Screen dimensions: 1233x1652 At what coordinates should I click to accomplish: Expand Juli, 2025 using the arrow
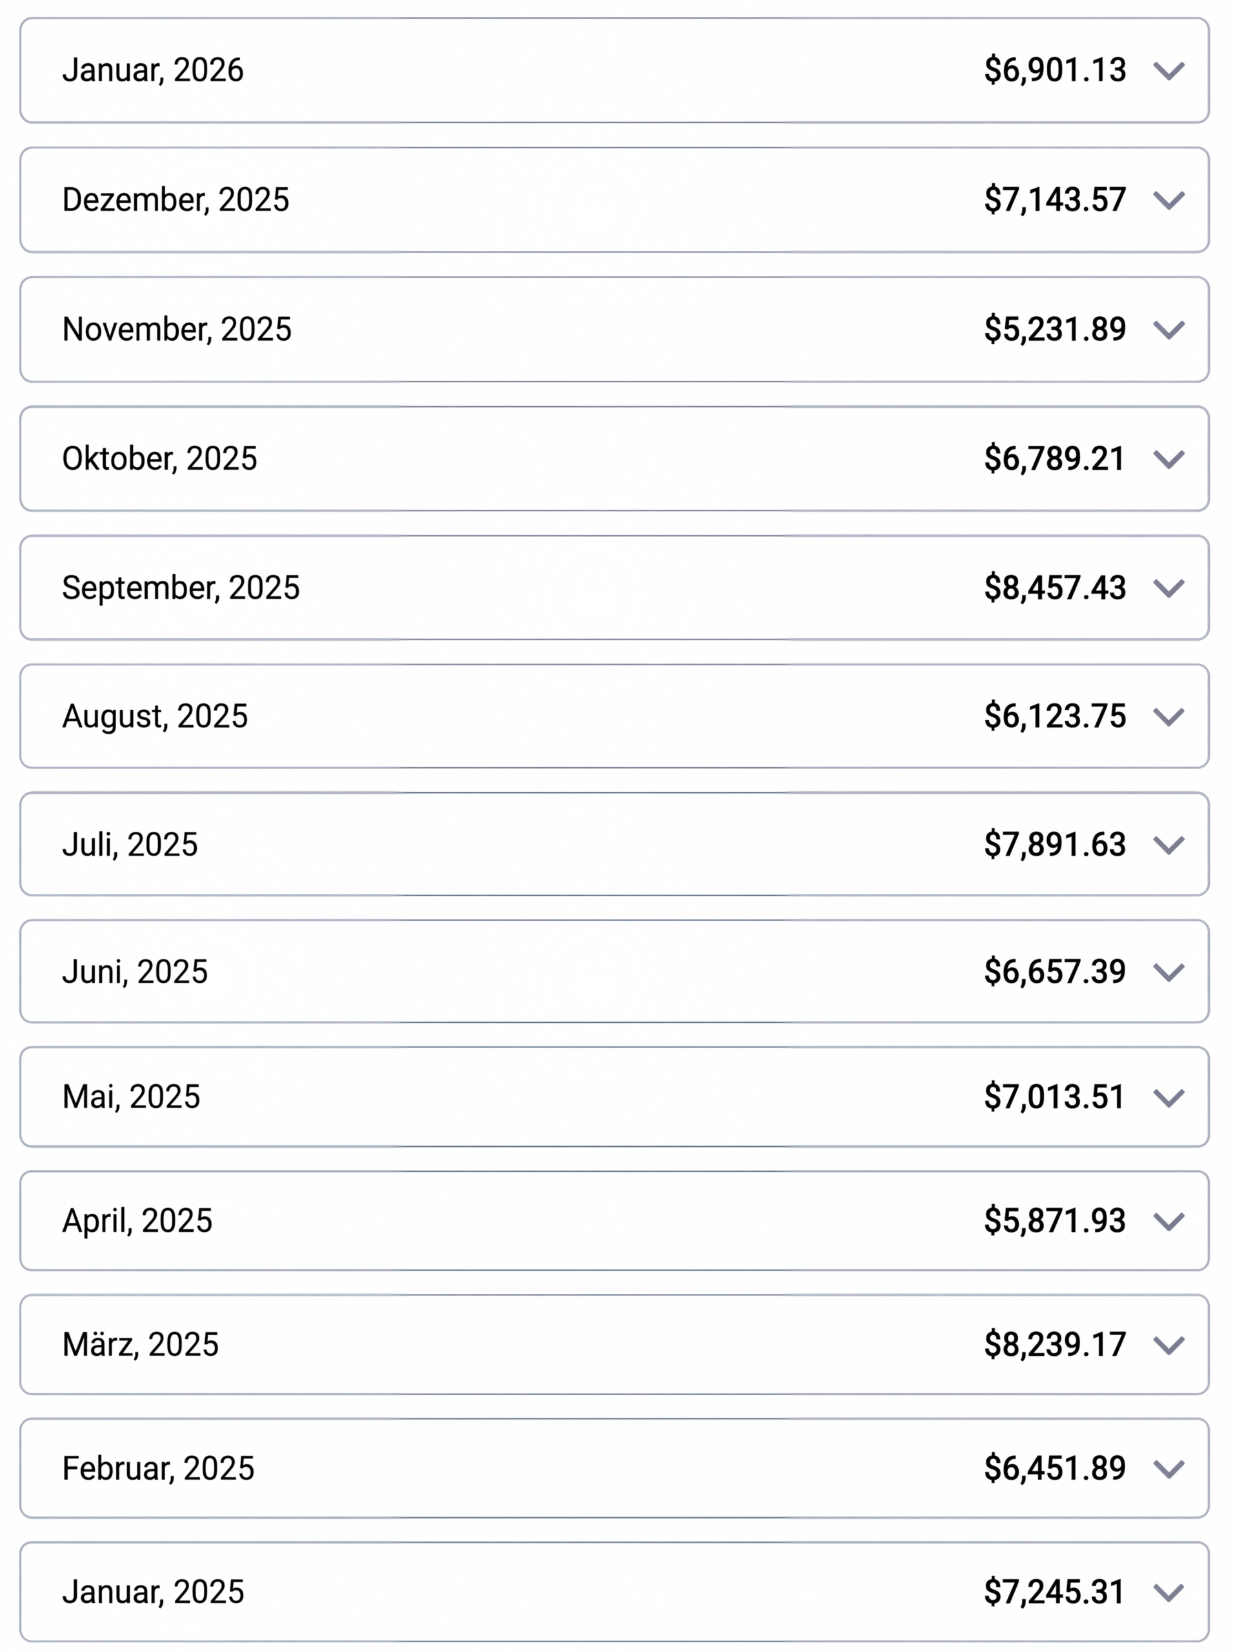(1168, 845)
